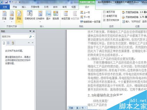Click the search magnifier in navigation pane
The width and height of the screenshot is (147, 110).
(x=31, y=37)
